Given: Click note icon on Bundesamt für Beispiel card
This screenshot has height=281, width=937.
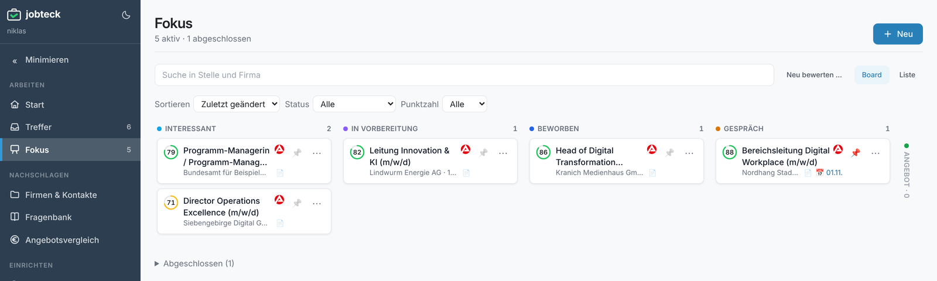Looking at the screenshot, I should click(x=280, y=173).
